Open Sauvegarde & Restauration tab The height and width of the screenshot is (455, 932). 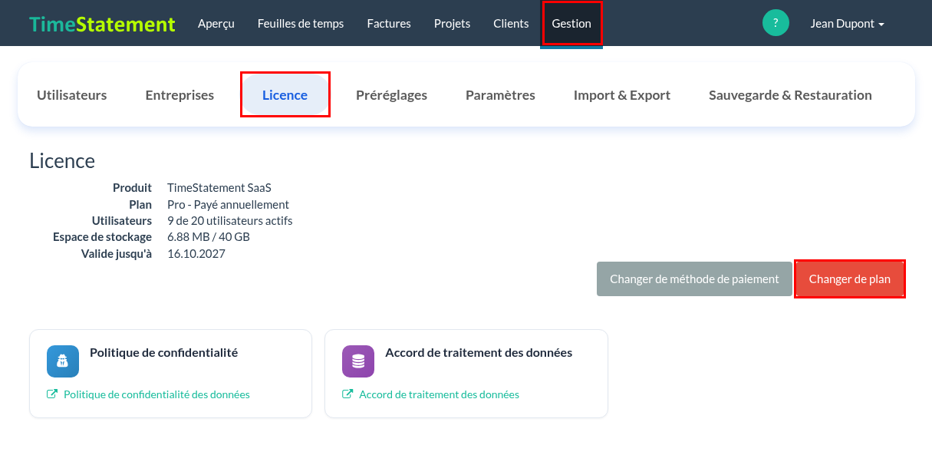click(x=790, y=95)
